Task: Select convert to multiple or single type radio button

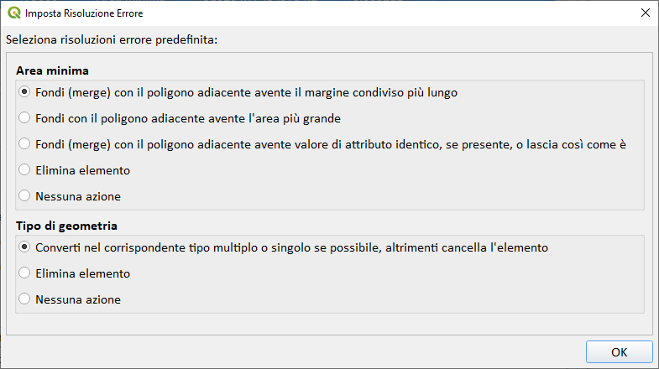Action: pyautogui.click(x=24, y=247)
